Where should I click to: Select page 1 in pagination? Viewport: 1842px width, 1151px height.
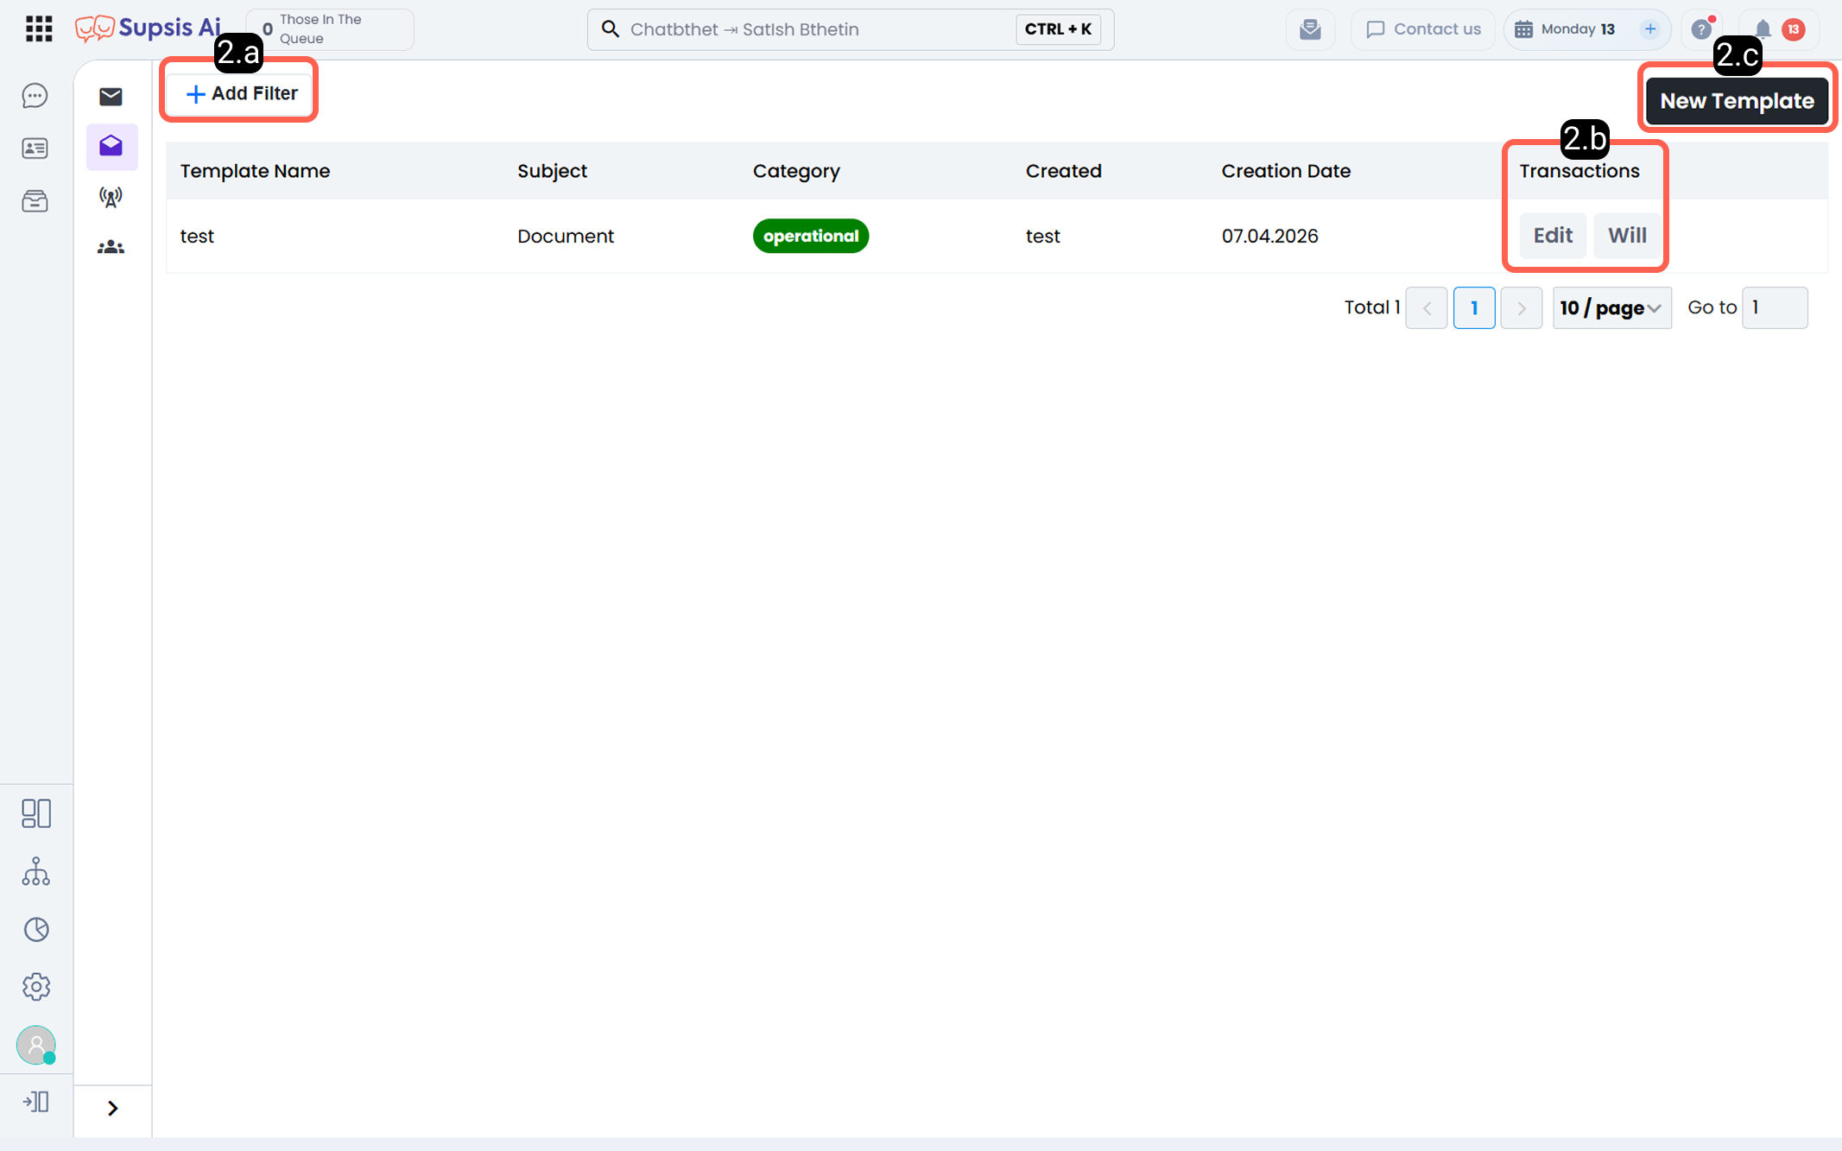coord(1474,308)
